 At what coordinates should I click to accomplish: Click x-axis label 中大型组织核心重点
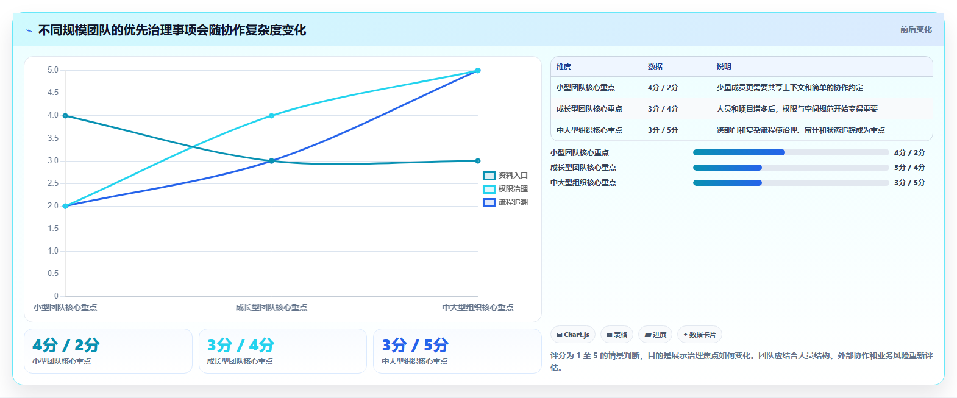tap(478, 308)
